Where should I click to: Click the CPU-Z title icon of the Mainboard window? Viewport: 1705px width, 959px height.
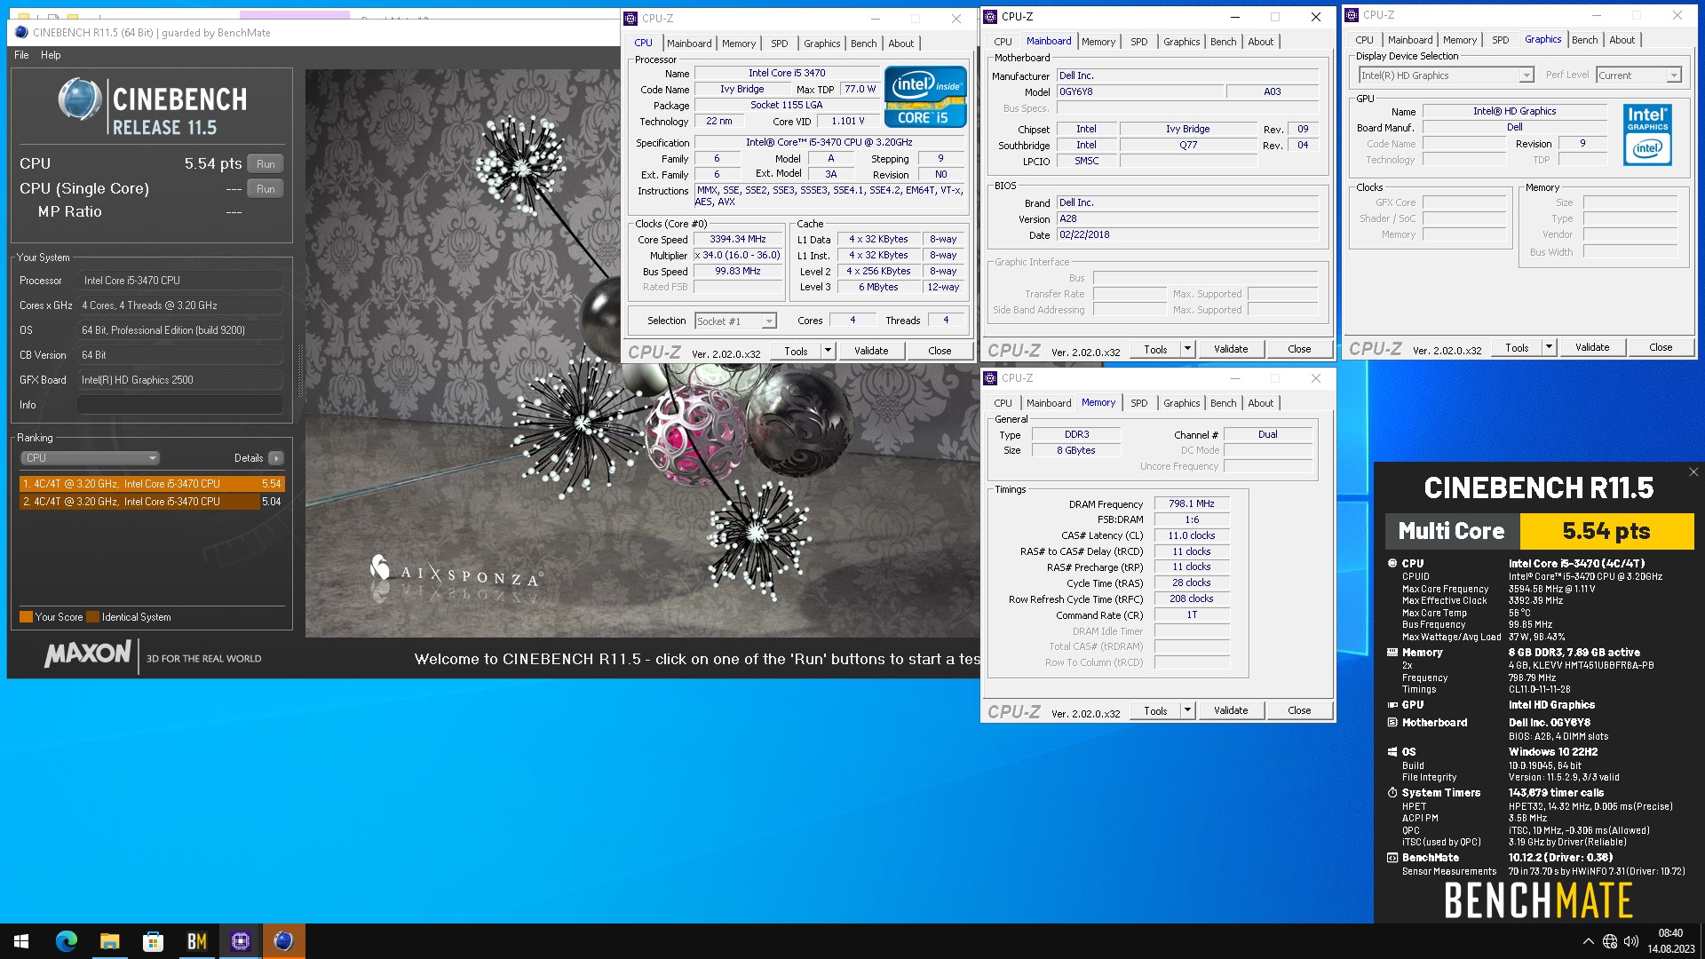pos(990,17)
